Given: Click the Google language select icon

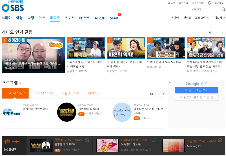Looking at the screenshot, I should pos(209,3).
